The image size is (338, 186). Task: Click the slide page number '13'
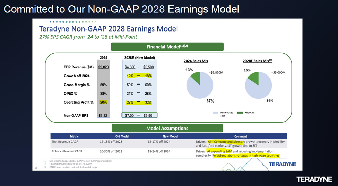(36, 168)
